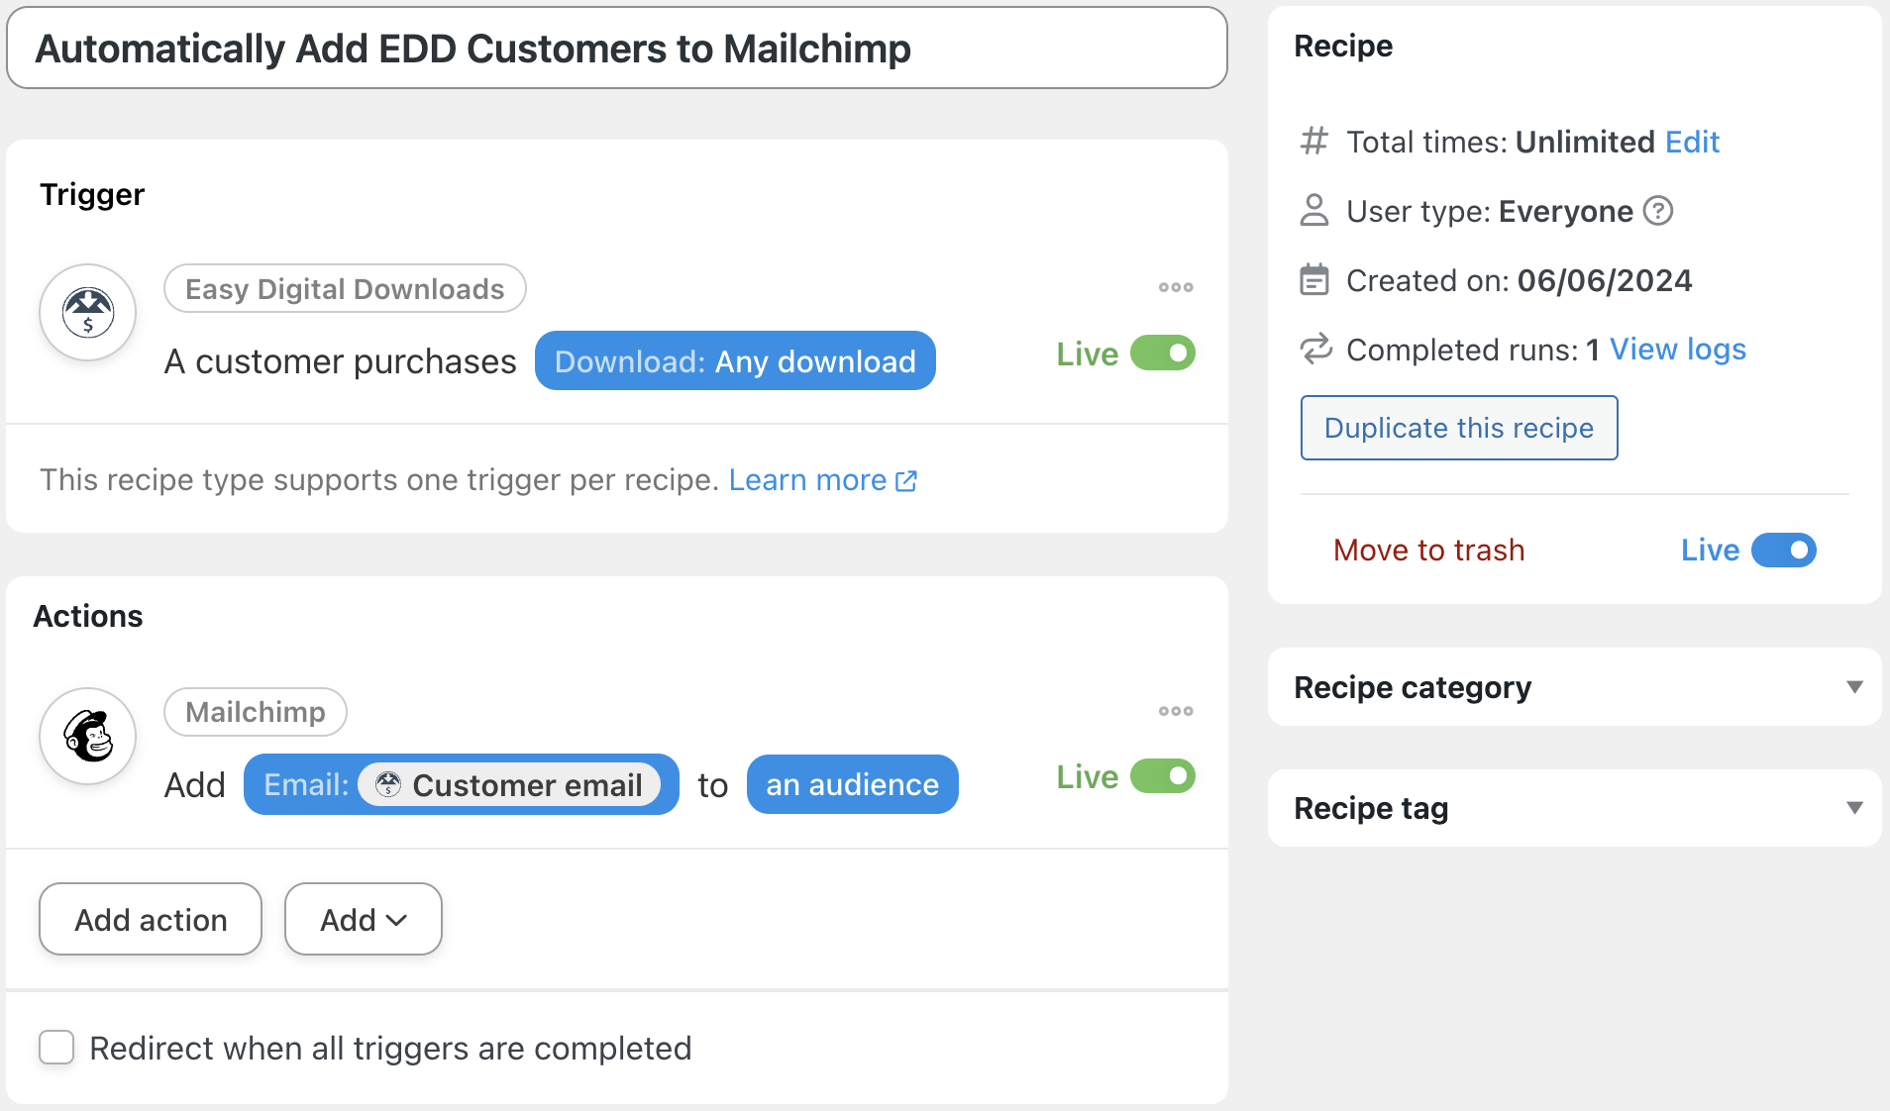Image resolution: width=1890 pixels, height=1111 pixels.
Task: Expand the Recipe category panel
Action: click(x=1854, y=687)
